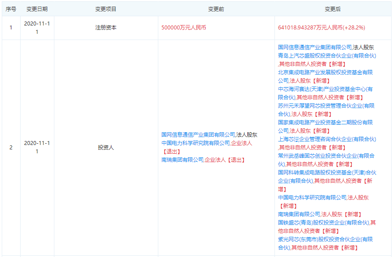
Task: Select the 企业法人【退出】 text after 南瑞集团有限公司
Action: click(225, 160)
